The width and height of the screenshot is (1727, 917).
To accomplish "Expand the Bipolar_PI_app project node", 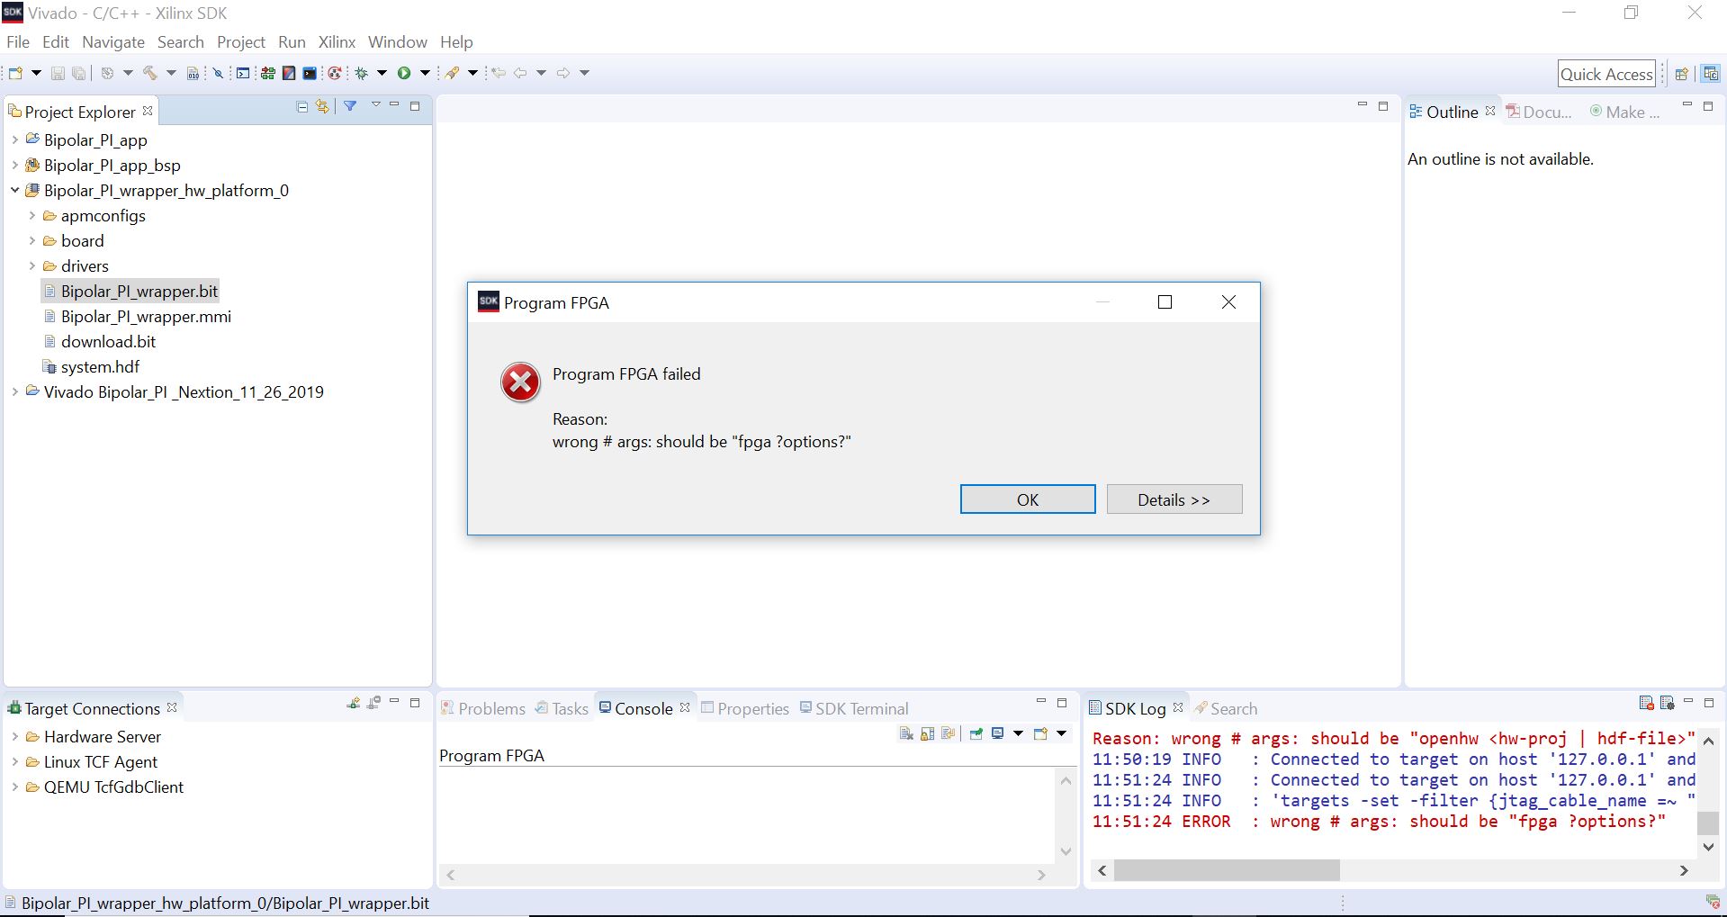I will click(x=14, y=139).
